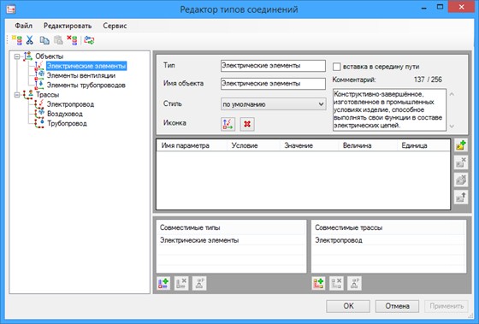Click the Объекты root label
479x324 pixels.
[50, 56]
